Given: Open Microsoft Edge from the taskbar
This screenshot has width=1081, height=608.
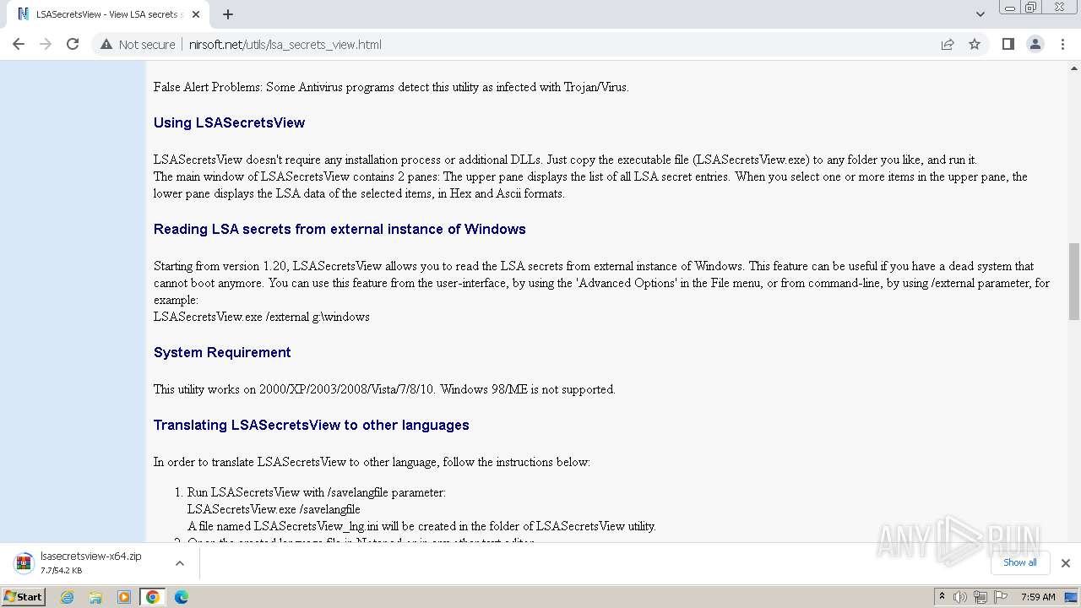Looking at the screenshot, I should [x=182, y=597].
